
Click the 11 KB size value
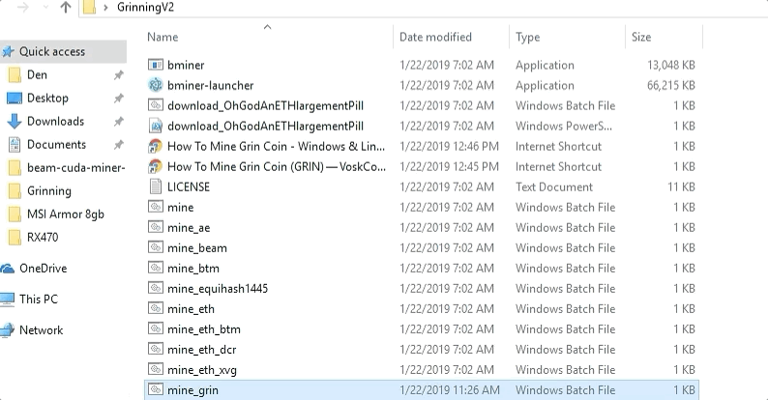pos(681,186)
